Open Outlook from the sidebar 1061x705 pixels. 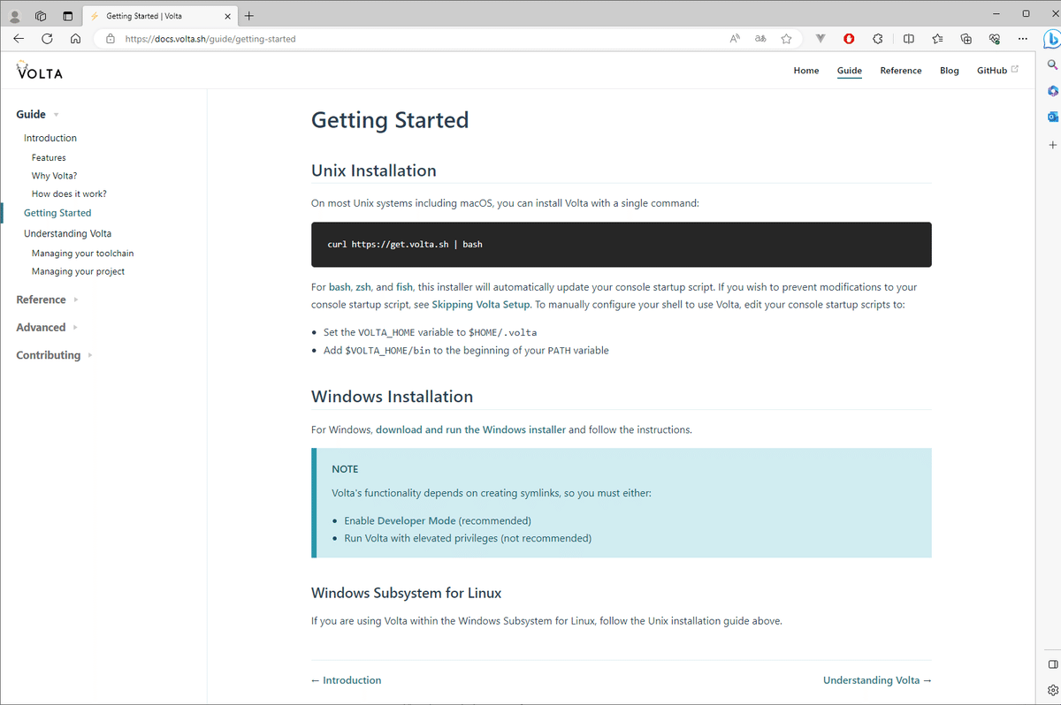point(1051,116)
